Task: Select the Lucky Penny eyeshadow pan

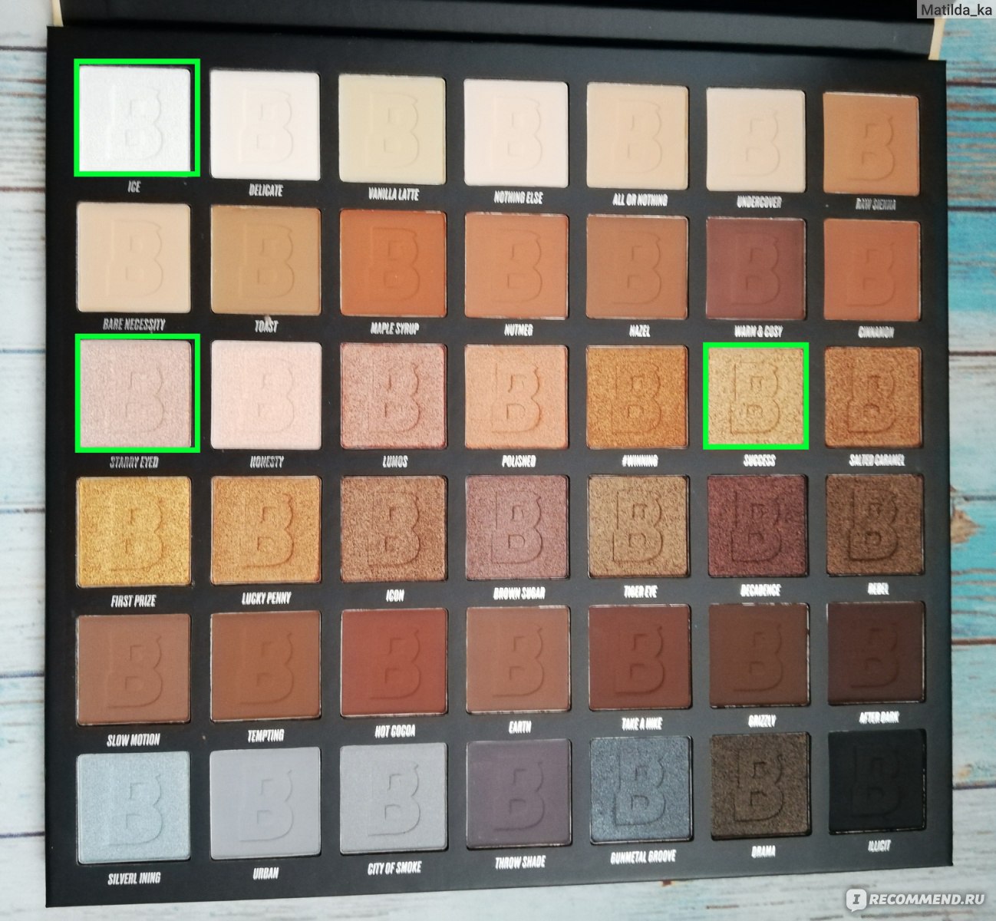Action: pos(265,530)
